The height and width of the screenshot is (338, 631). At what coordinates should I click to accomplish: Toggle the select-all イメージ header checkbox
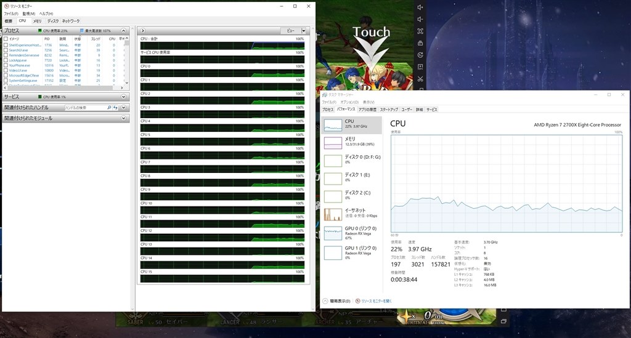tap(6, 39)
